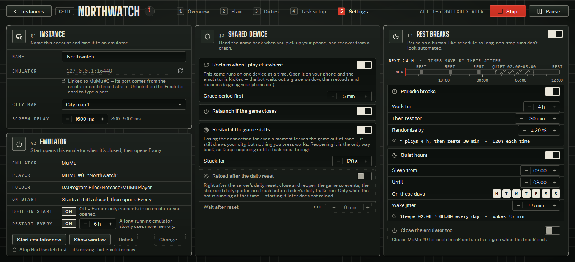Open the City Map dropdown
The width and height of the screenshot is (575, 262).
tap(124, 104)
